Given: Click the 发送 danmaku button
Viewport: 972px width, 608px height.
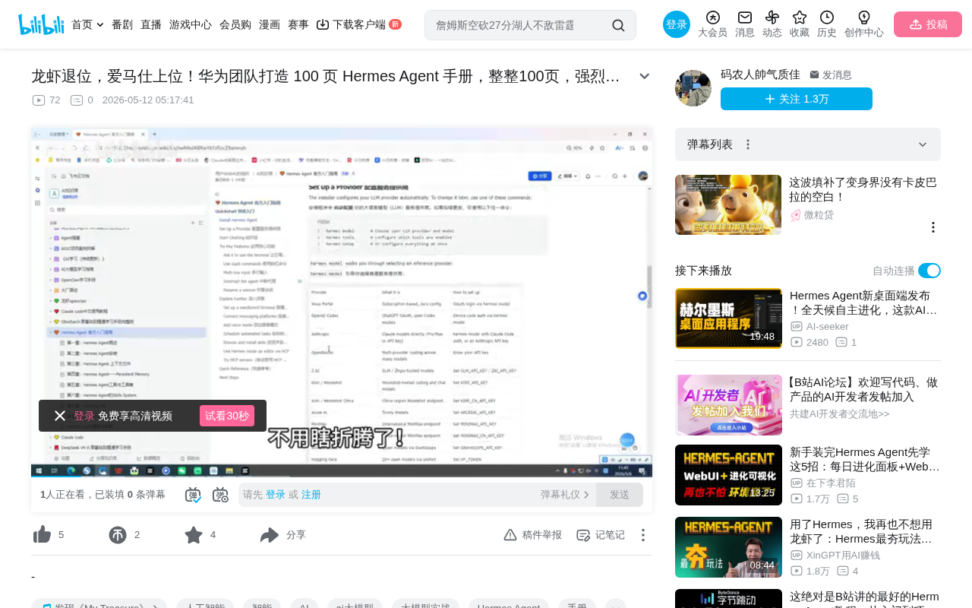Looking at the screenshot, I should pos(620,495).
